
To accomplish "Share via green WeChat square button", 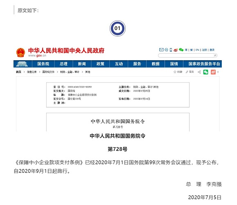I will [x=205, y=72].
